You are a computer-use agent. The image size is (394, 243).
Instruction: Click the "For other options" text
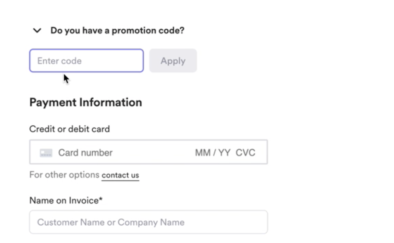tap(64, 175)
